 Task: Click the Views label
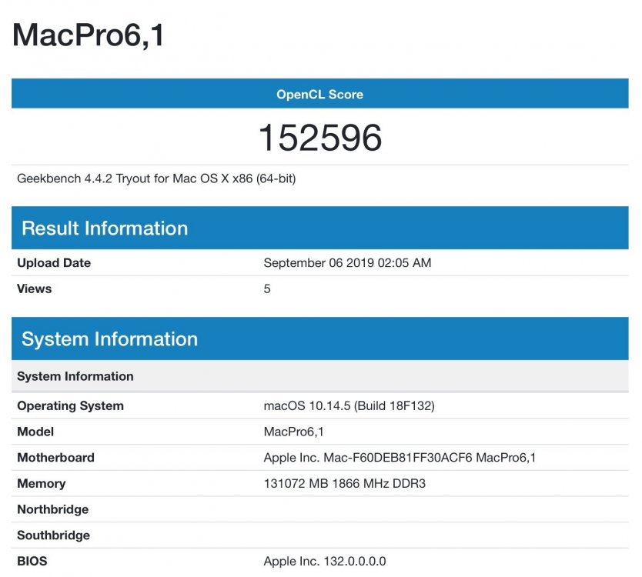click(35, 289)
